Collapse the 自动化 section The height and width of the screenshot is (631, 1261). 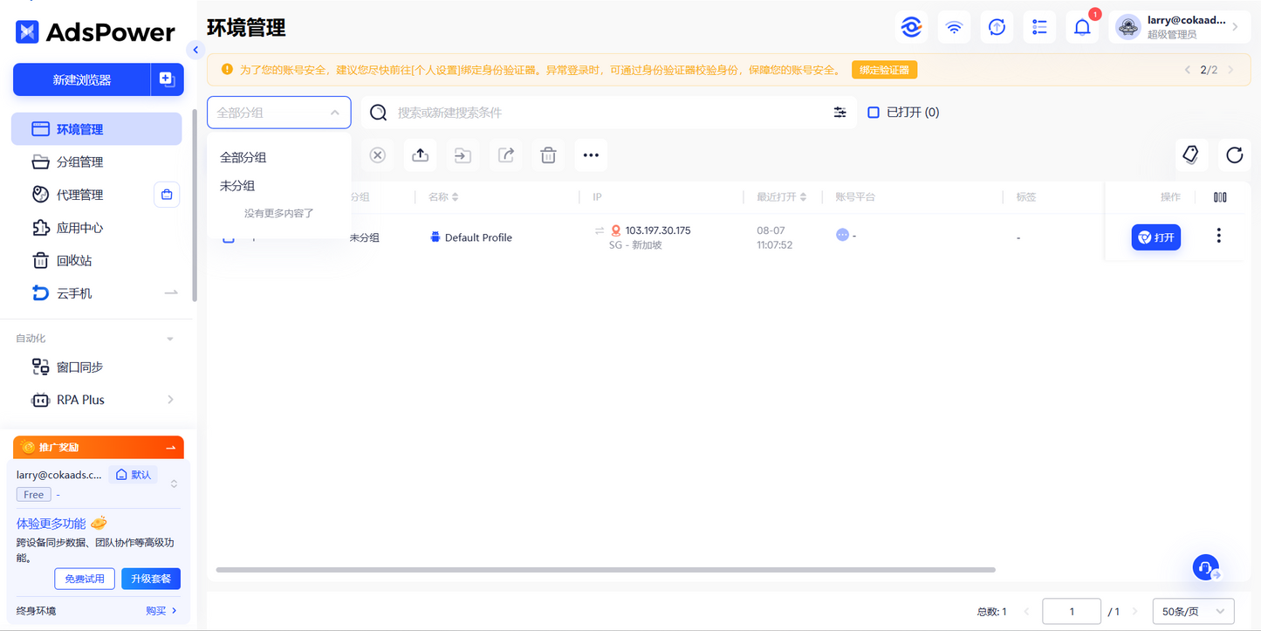(x=170, y=339)
